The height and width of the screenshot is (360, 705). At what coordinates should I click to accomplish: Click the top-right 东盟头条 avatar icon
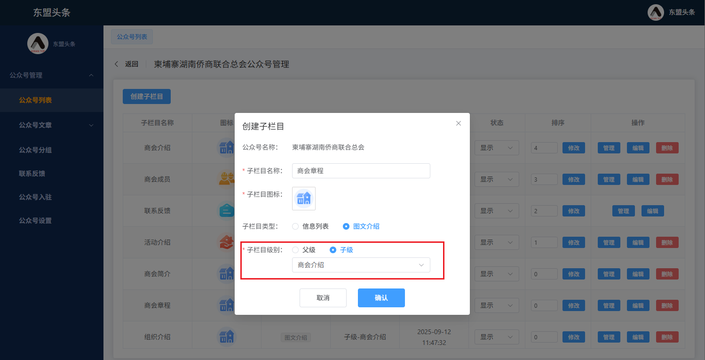coord(656,12)
